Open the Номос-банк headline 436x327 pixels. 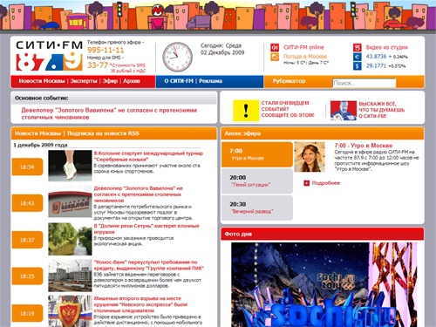[x=148, y=265]
